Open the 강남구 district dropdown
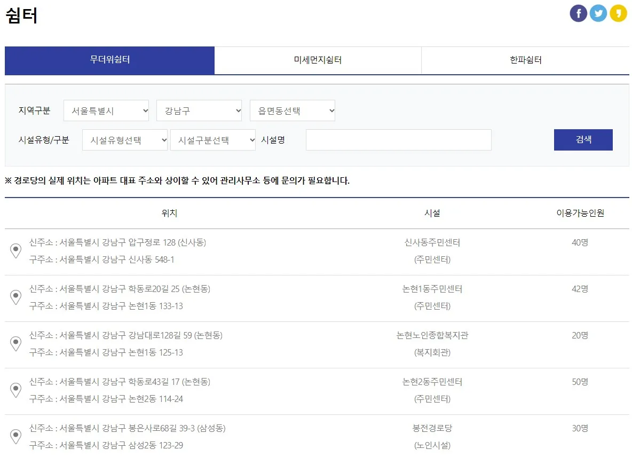This screenshot has width=632, height=457. click(x=199, y=111)
